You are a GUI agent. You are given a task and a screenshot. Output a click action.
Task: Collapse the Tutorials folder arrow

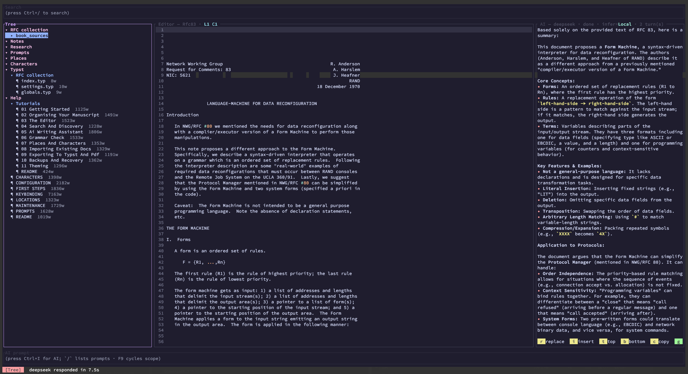point(12,103)
